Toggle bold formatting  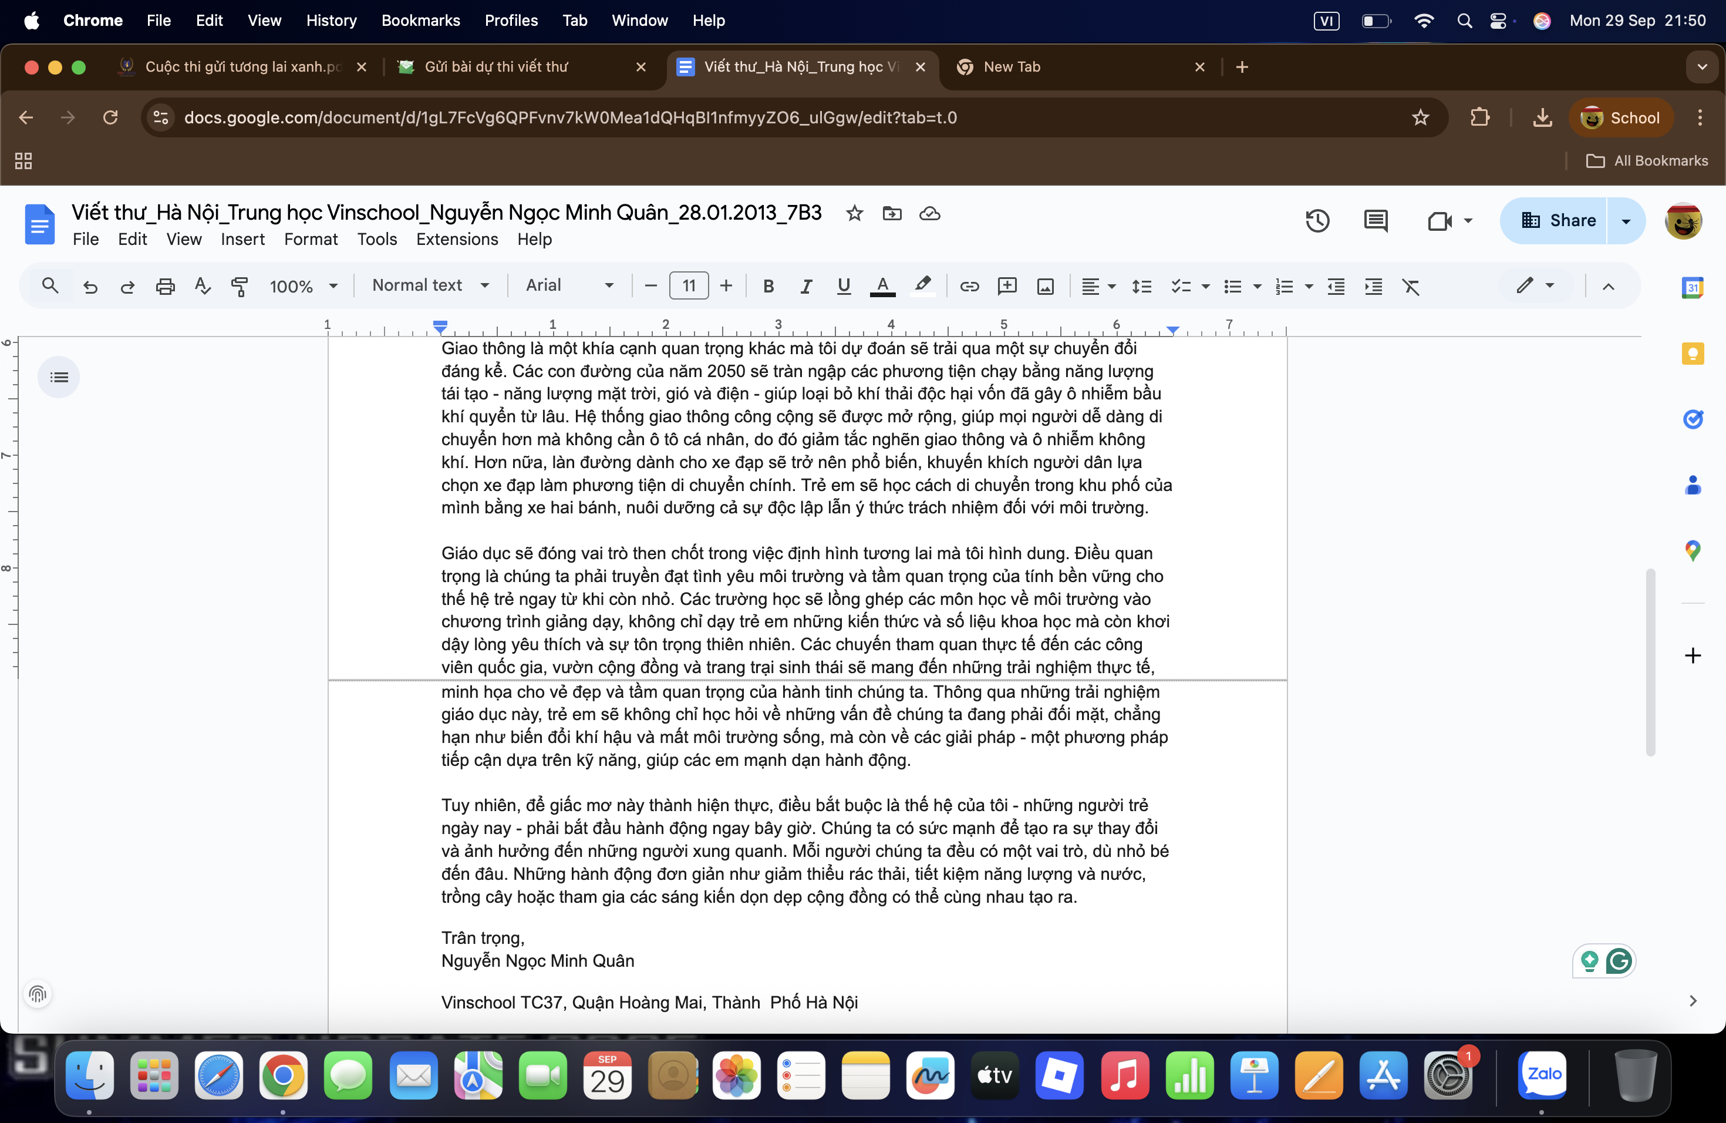[x=768, y=286]
